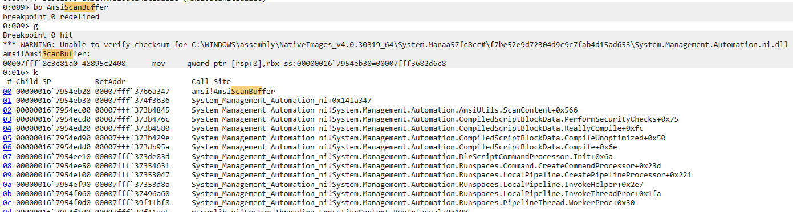793x212 pixels.
Task: Open stack frame 02 link
Action: [7, 110]
